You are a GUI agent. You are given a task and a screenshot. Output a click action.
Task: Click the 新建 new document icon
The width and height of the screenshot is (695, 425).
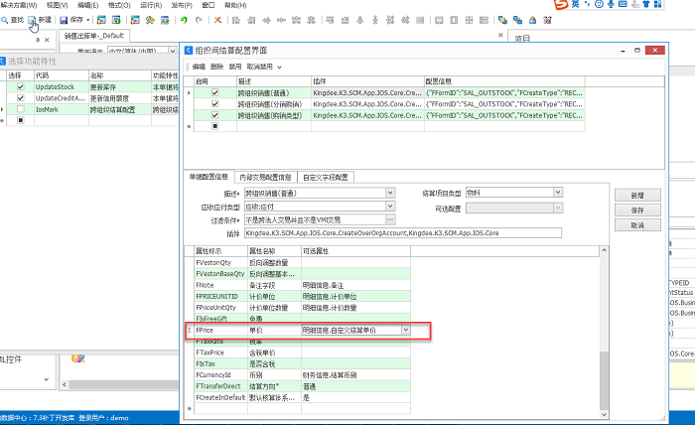34,20
